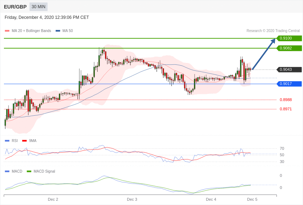Click the 0.9043 current price tag
Viewport: 303px width, 205px height.
point(289,69)
